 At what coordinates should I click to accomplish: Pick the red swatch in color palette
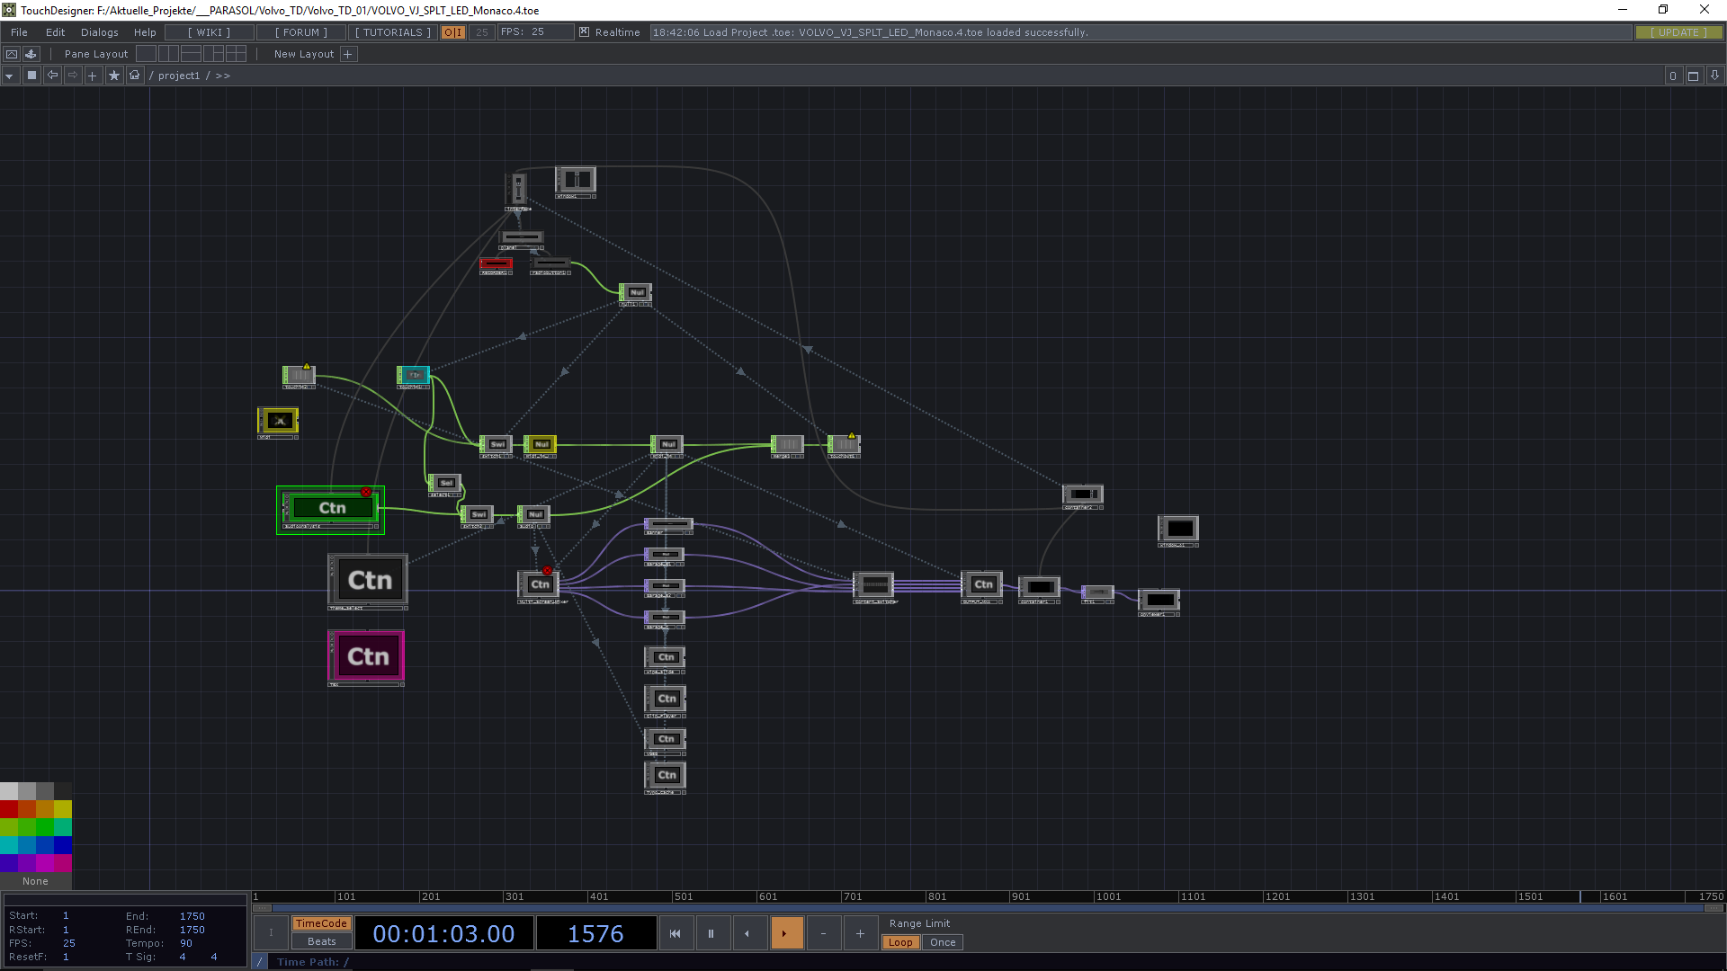pyautogui.click(x=9, y=809)
